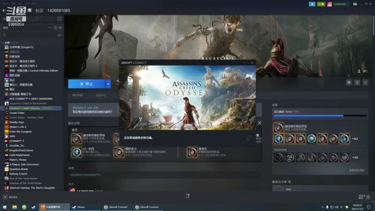This screenshot has width=375, height=211.
Task: Switch to Steam taskbar window
Action: [x=85, y=207]
